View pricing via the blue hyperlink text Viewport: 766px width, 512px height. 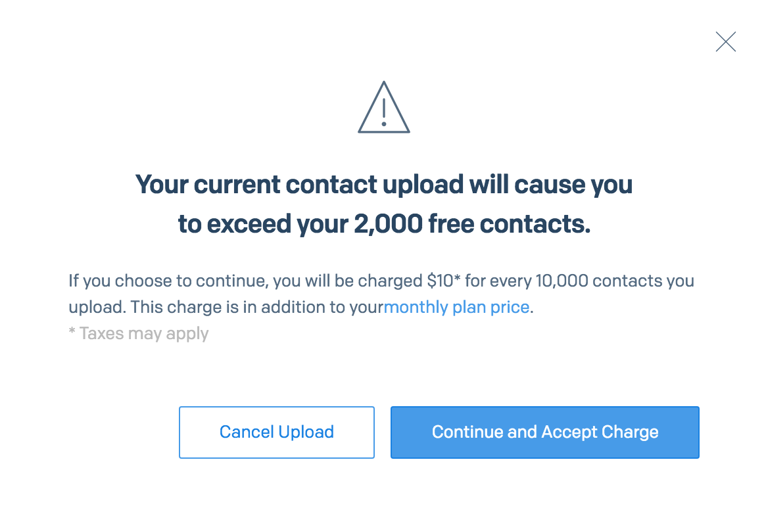click(x=457, y=308)
